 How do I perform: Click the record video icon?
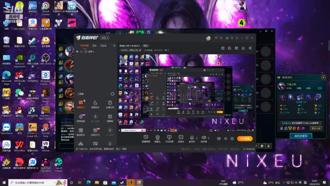[219, 138]
